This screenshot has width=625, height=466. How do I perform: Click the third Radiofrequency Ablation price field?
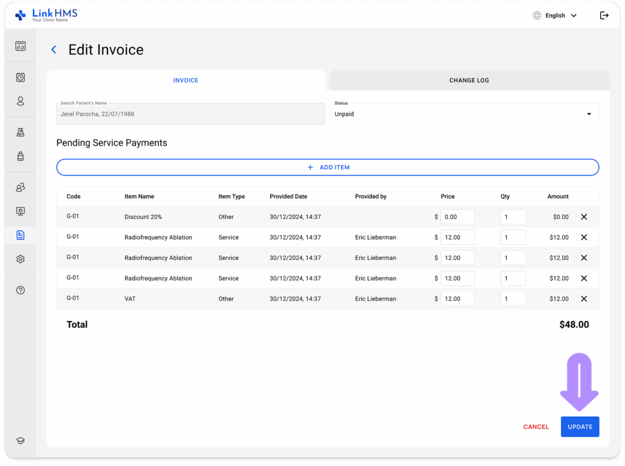[458, 278]
